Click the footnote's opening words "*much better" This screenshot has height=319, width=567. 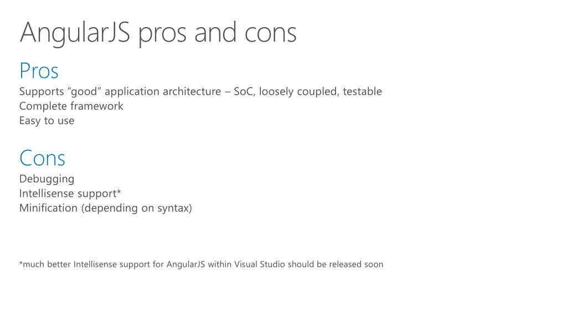(45, 264)
